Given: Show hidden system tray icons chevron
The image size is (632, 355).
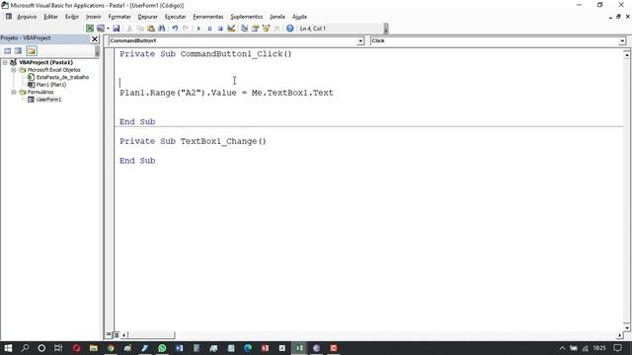Looking at the screenshot, I should tap(562, 348).
